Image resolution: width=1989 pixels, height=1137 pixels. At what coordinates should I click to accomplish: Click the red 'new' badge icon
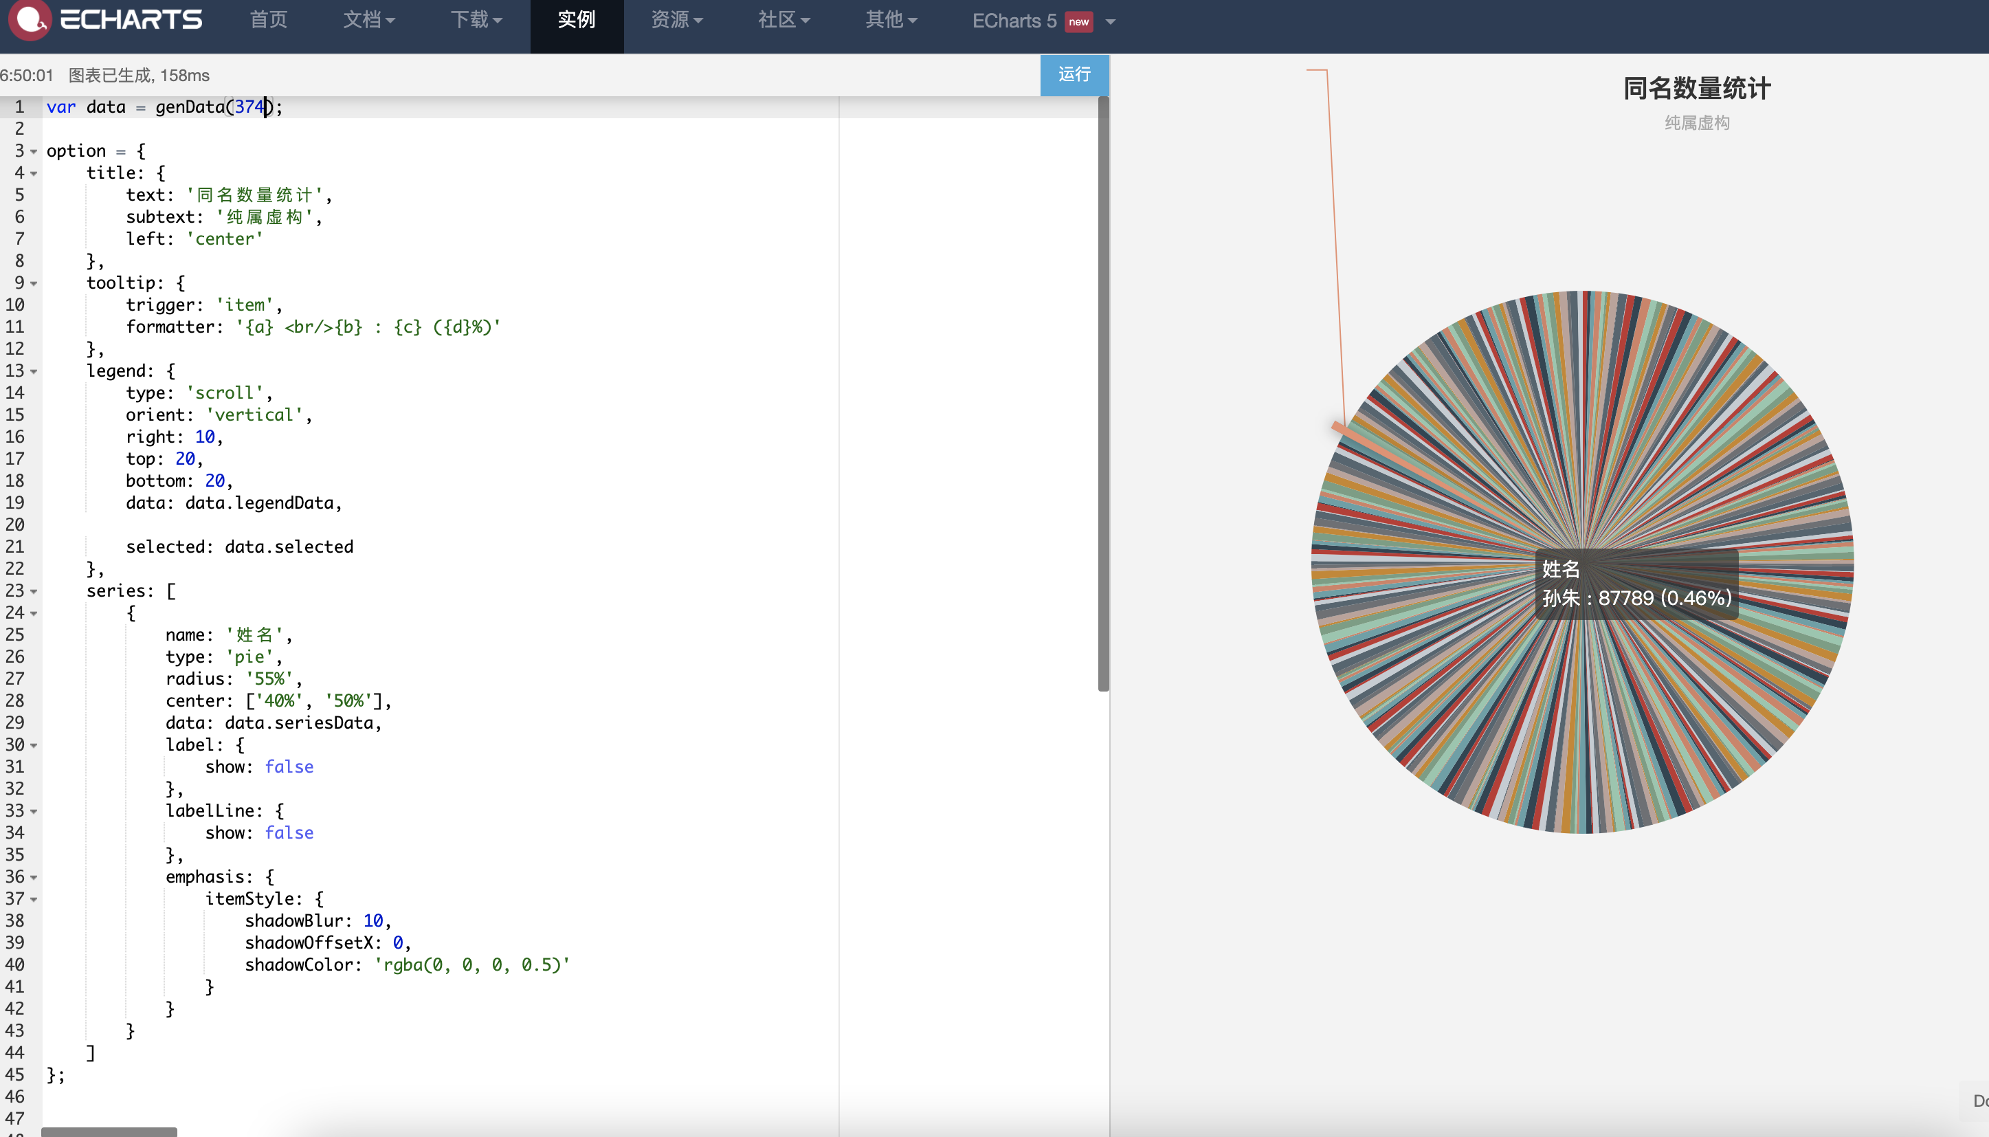click(1079, 22)
